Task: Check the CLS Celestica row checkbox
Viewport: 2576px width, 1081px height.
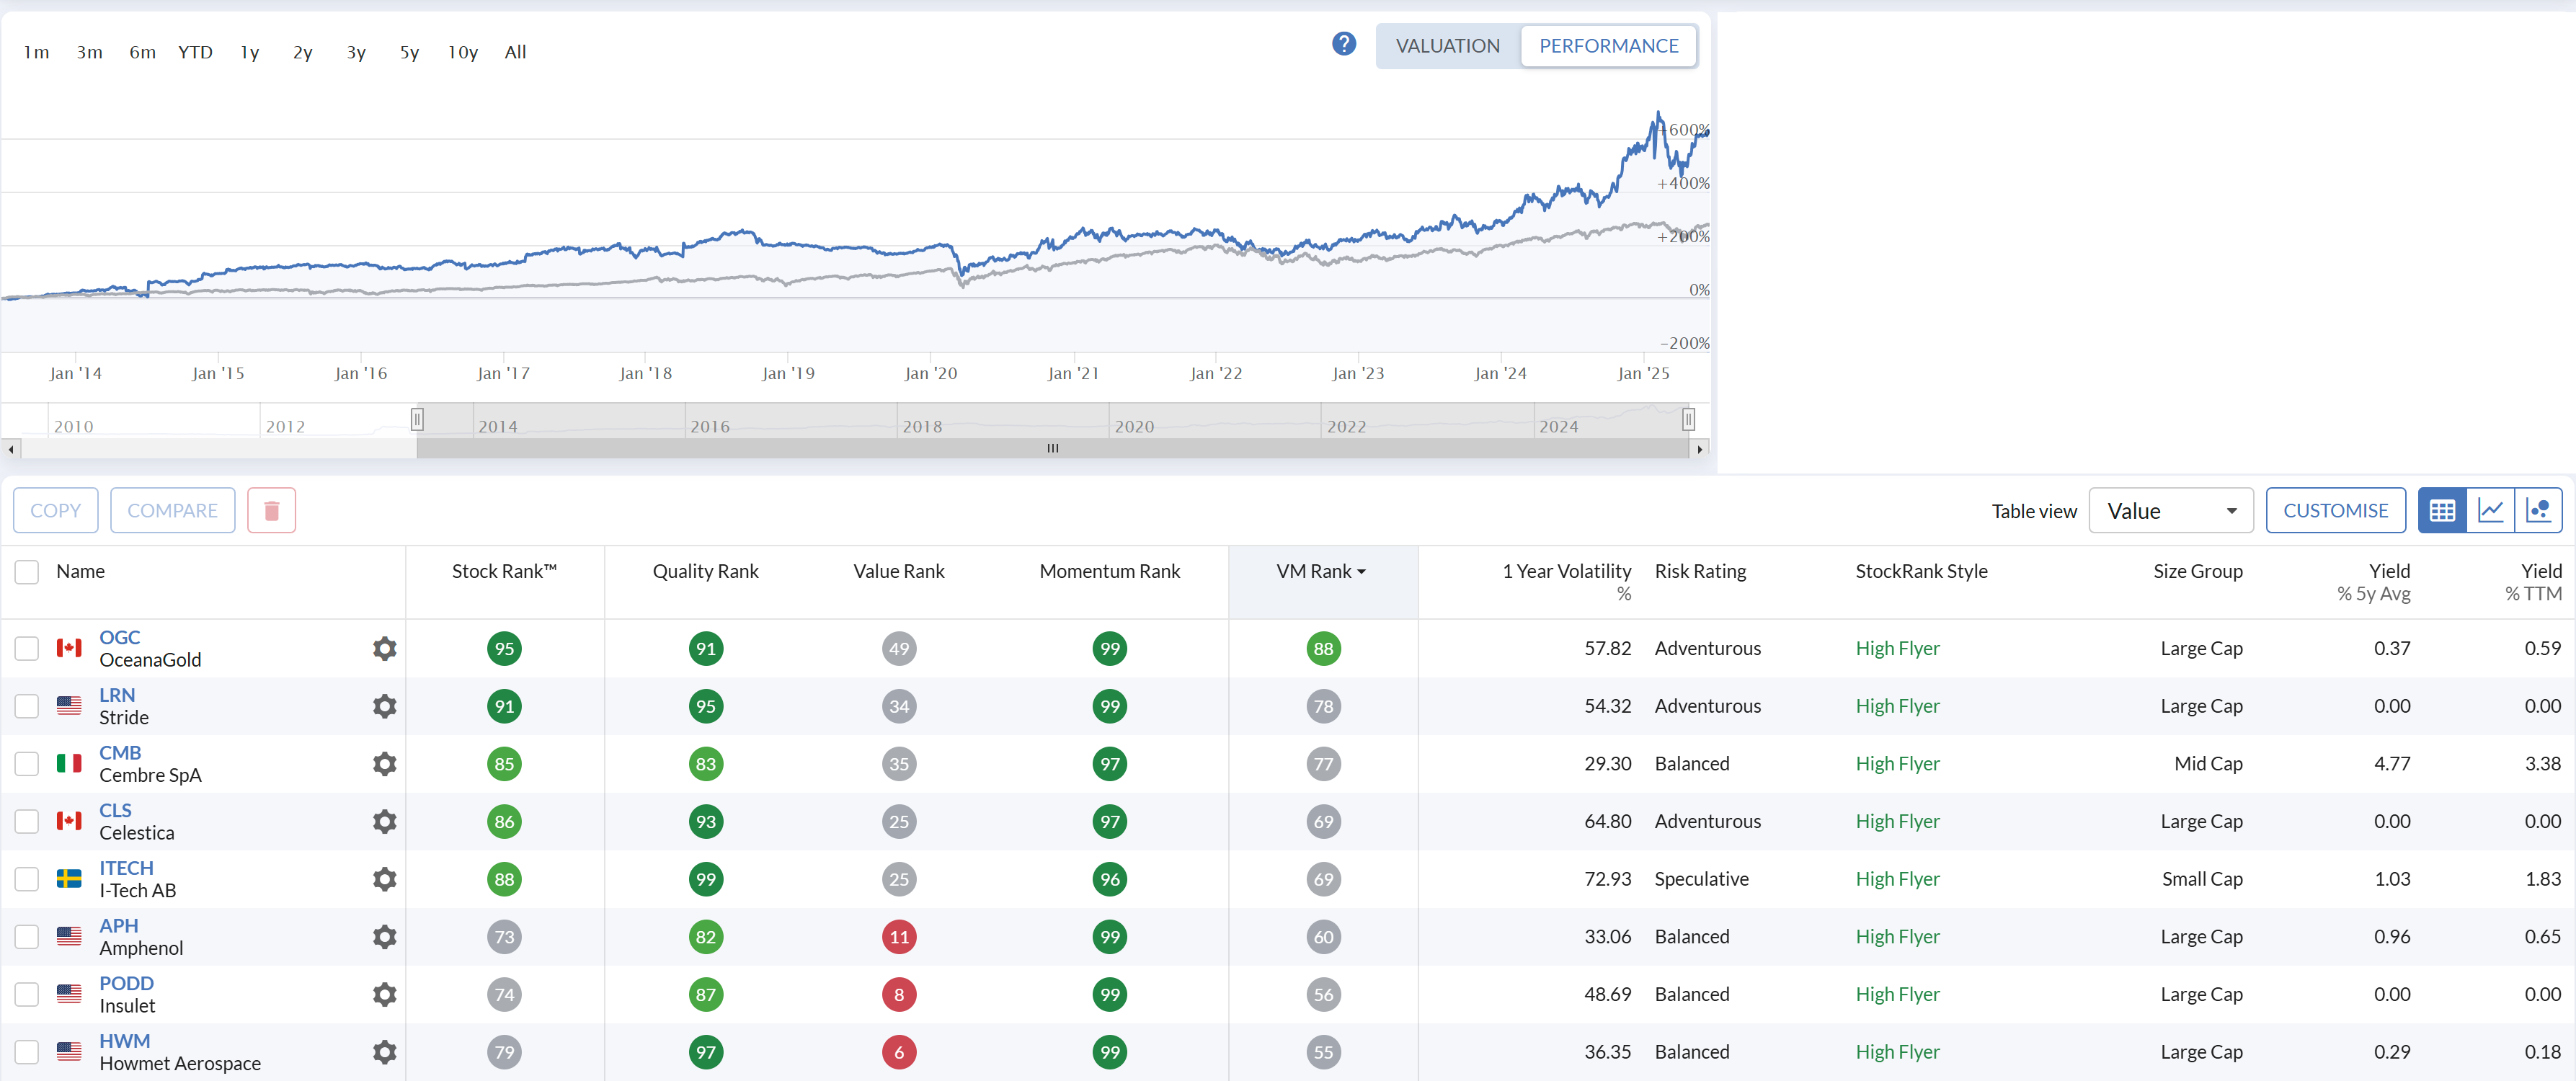Action: point(27,822)
